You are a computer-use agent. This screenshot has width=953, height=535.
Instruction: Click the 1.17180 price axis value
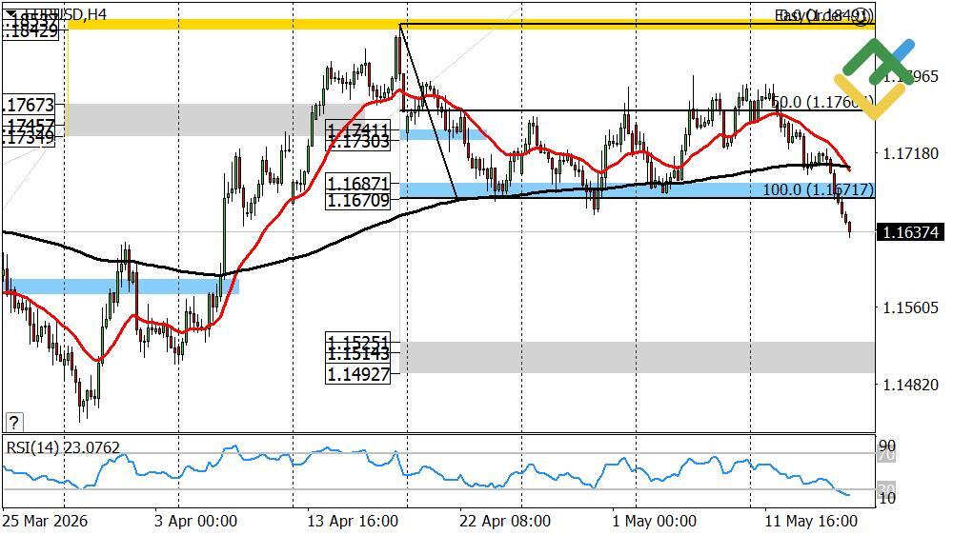coord(910,153)
